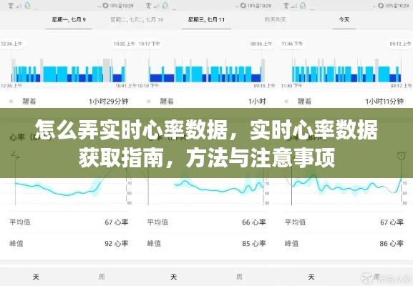Screen dimensions: 413x286
Task: Open the 峰值 92 心率 row
Action: coord(69,244)
